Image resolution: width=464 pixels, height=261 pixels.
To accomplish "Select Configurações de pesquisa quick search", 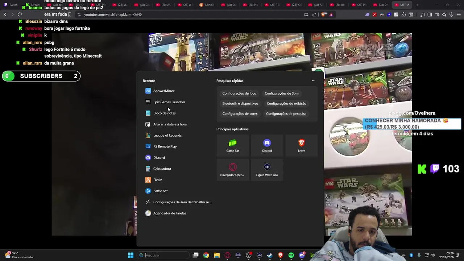I will click(x=286, y=114).
